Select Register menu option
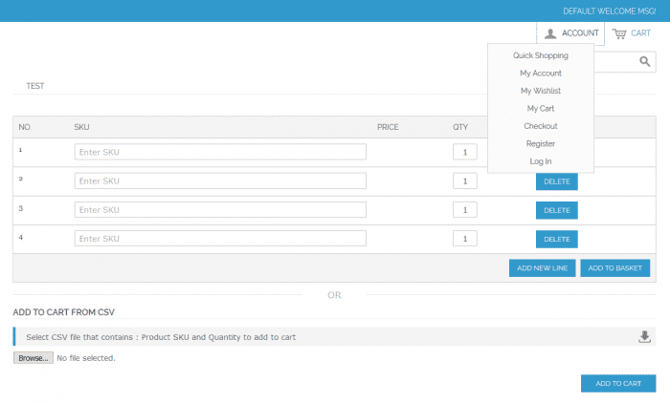 tap(541, 144)
